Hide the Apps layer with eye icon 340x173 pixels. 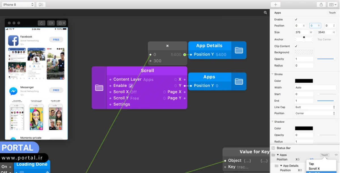[x=336, y=155]
